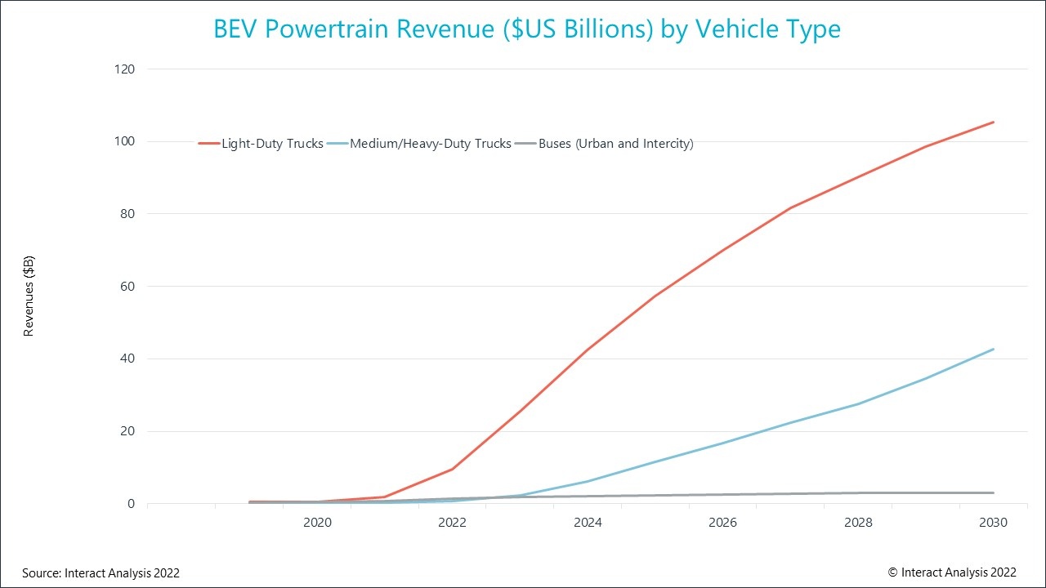Click the gray Buses line marker

click(526, 143)
